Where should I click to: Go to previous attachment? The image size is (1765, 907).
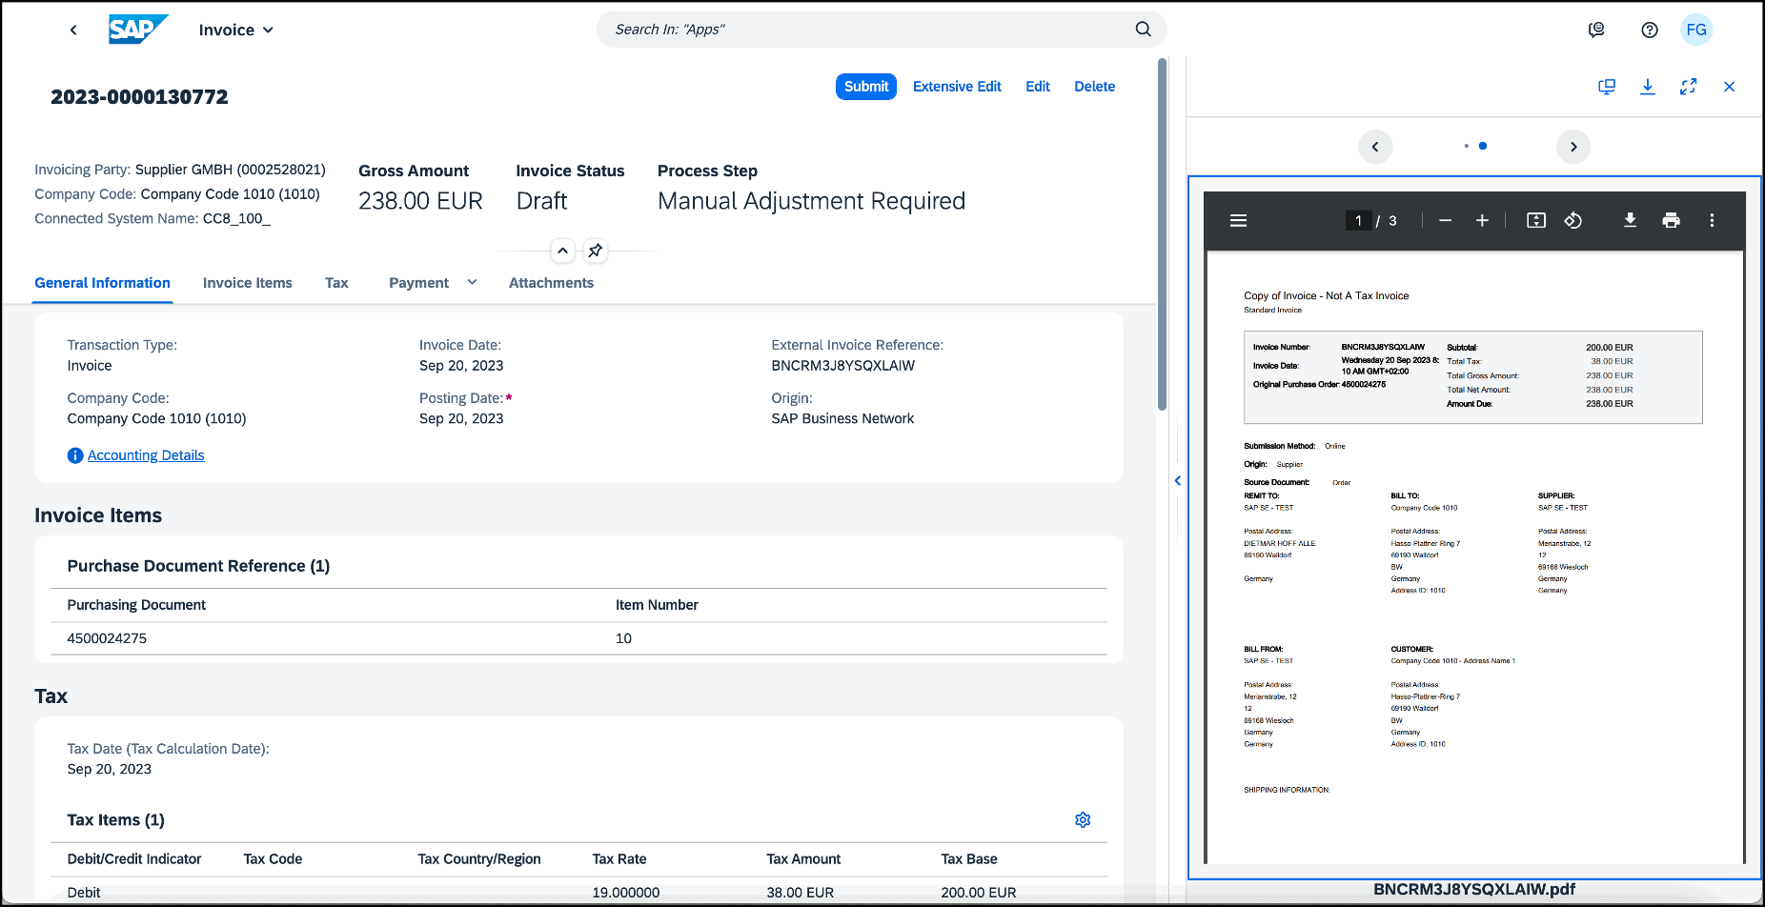pos(1375,147)
